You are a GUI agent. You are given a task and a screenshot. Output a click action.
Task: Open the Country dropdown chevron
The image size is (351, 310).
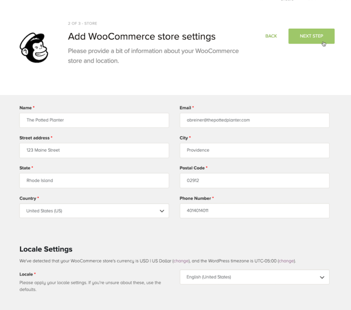coord(162,211)
